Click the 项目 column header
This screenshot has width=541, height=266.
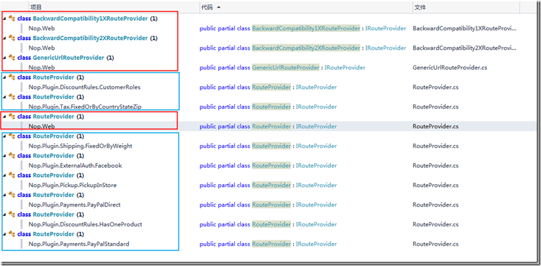point(114,7)
